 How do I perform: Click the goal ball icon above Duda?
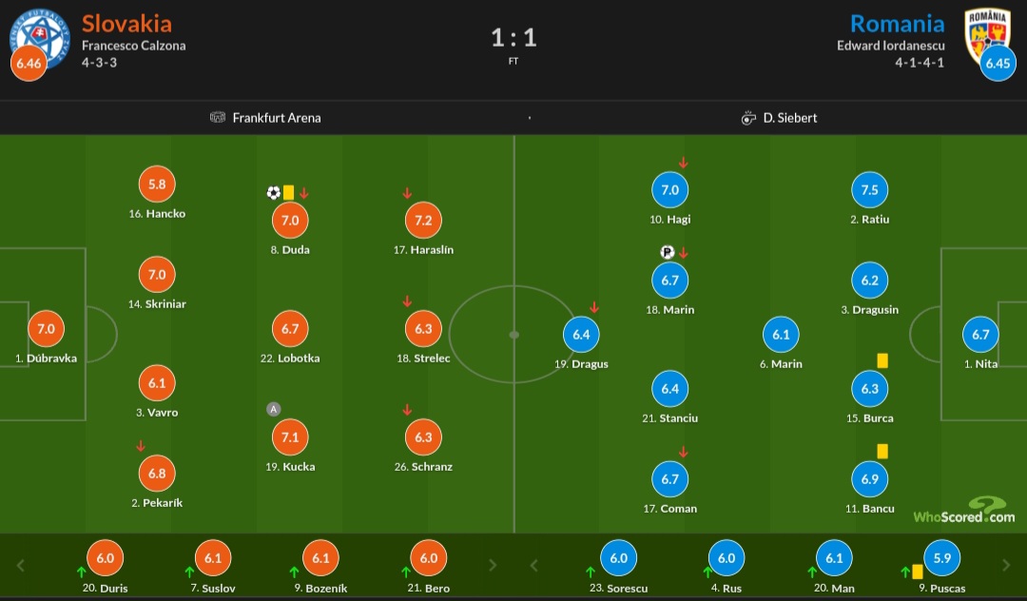tap(274, 192)
